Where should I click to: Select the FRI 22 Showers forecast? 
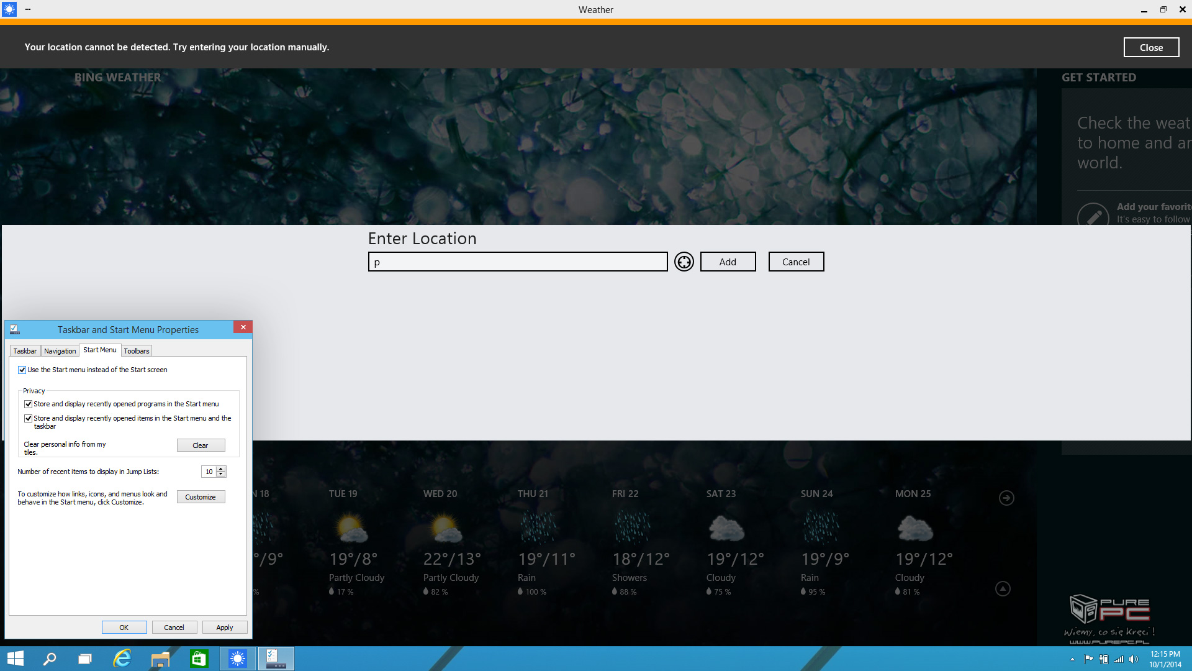tap(640, 544)
